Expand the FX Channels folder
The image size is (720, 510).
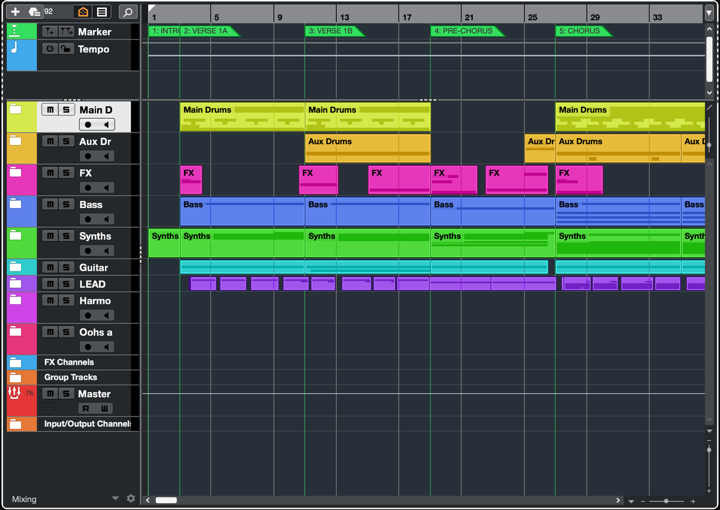coord(14,362)
